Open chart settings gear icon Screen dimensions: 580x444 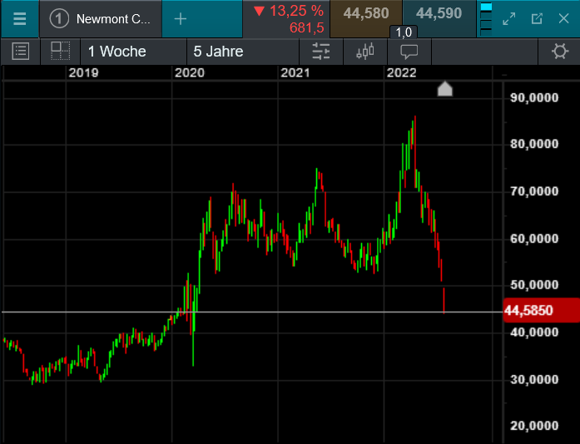coord(560,52)
